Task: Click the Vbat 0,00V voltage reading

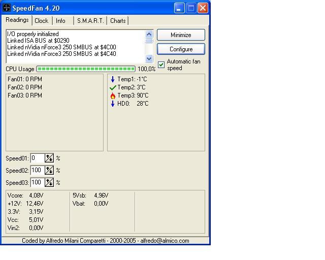Action: pyautogui.click(x=90, y=204)
